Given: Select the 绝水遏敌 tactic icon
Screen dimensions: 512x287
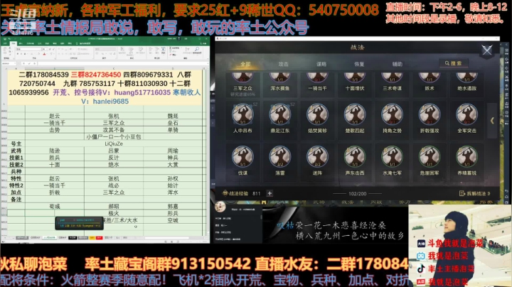Looking at the screenshot, I should pos(466,78).
